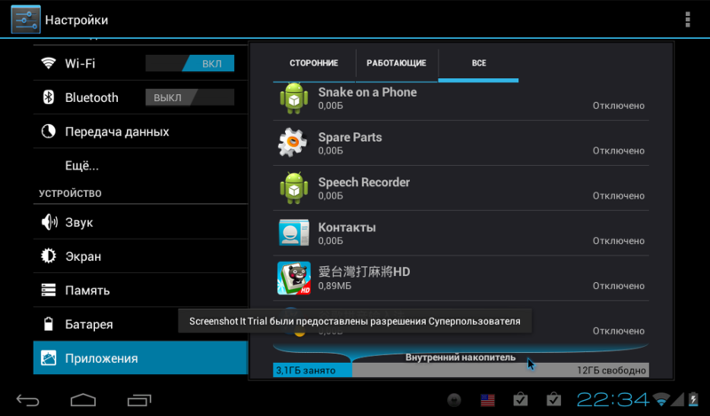Open Экран display settings
Image resolution: width=710 pixels, height=416 pixels.
(x=140, y=256)
